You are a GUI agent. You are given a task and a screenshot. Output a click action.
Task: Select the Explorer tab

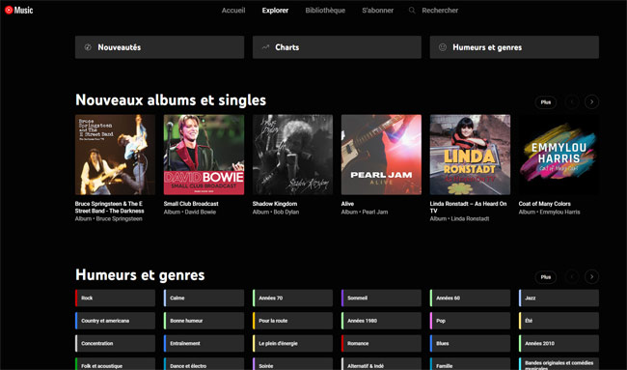pyautogui.click(x=275, y=11)
